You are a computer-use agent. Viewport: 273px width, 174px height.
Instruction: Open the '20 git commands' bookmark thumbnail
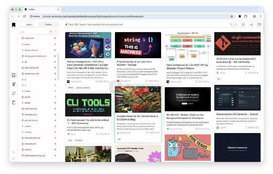(x=237, y=44)
